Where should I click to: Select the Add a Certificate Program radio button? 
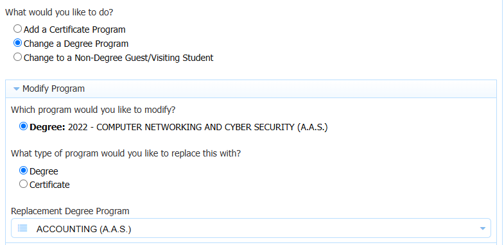[18, 29]
